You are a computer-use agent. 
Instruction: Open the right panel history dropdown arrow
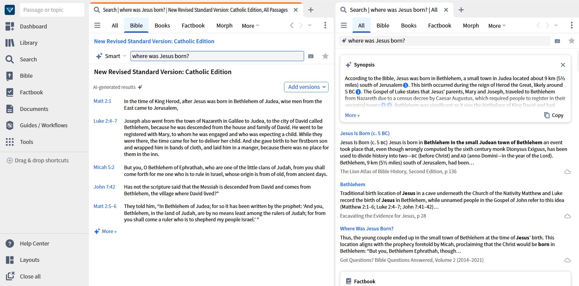click(x=556, y=25)
